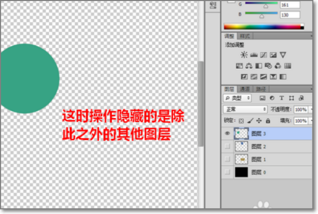Select the 图层 1 thumbnail
The width and height of the screenshot is (318, 214).
coord(241,159)
